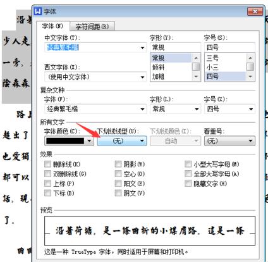Click the 字形 text field showing 常规
Image resolution: width=268 pixels, height=262 pixels.
click(x=175, y=47)
